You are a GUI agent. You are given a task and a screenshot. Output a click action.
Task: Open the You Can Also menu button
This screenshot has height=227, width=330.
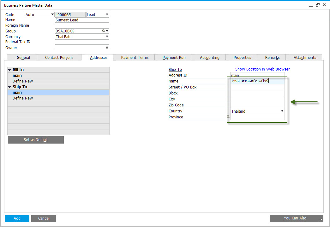click(x=297, y=218)
